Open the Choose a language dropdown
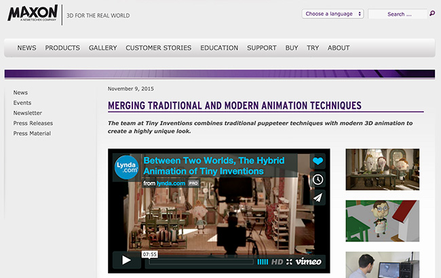Image resolution: width=441 pixels, height=278 pixels. [x=332, y=14]
